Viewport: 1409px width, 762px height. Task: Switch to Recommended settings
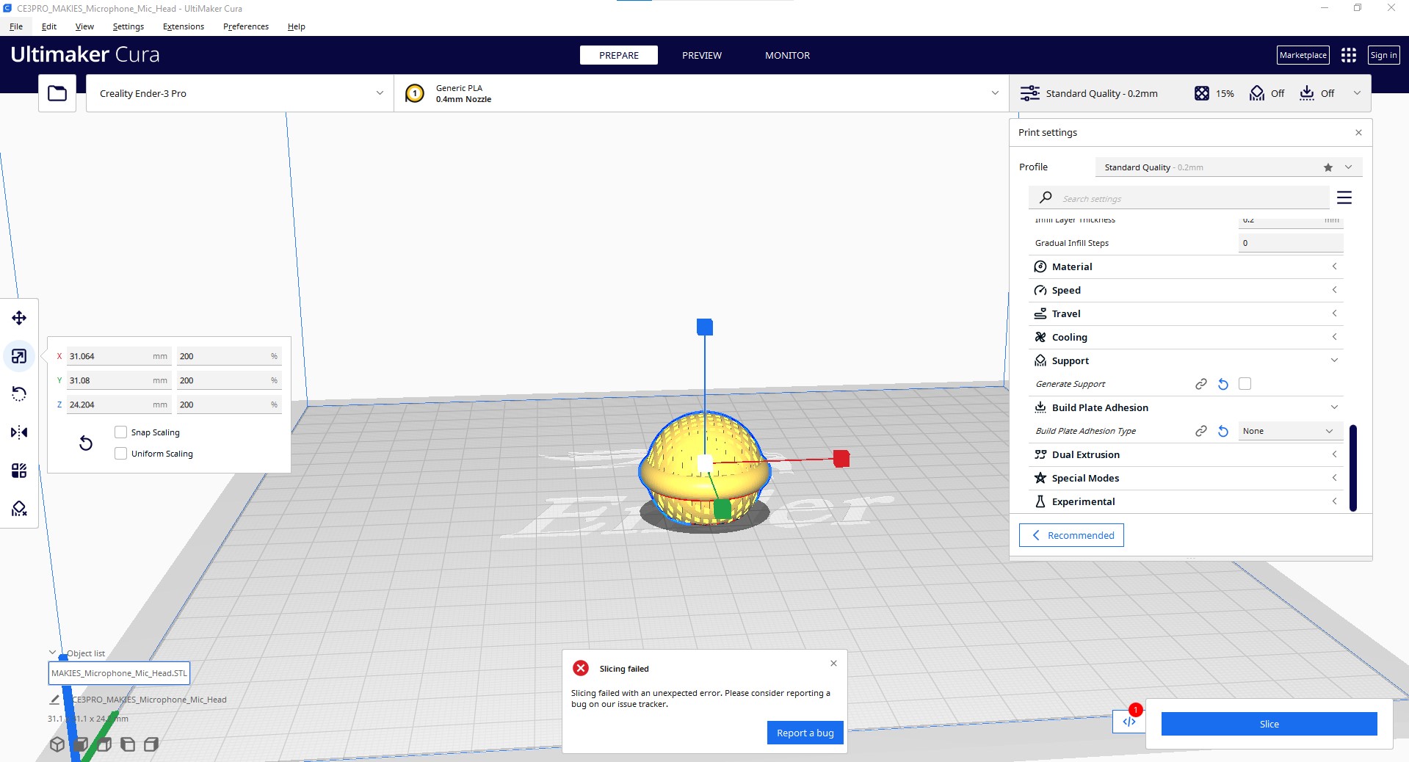[1071, 535]
